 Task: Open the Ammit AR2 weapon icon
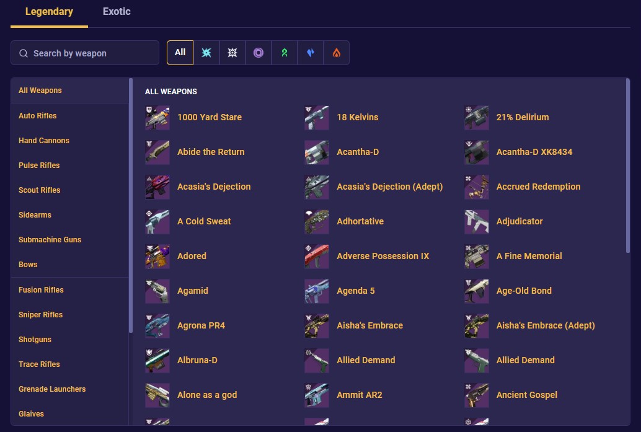(317, 395)
